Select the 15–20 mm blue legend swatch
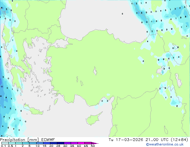 [x=46, y=143]
